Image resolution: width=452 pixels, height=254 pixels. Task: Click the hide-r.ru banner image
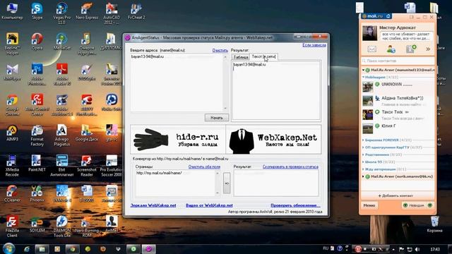pos(178,140)
